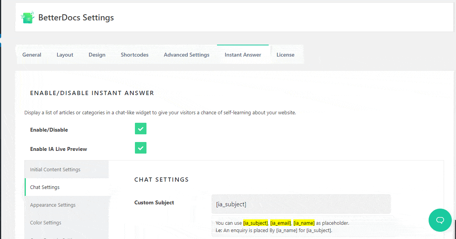This screenshot has width=456, height=239.
Task: Click the Instant Answer tab
Action: point(243,55)
